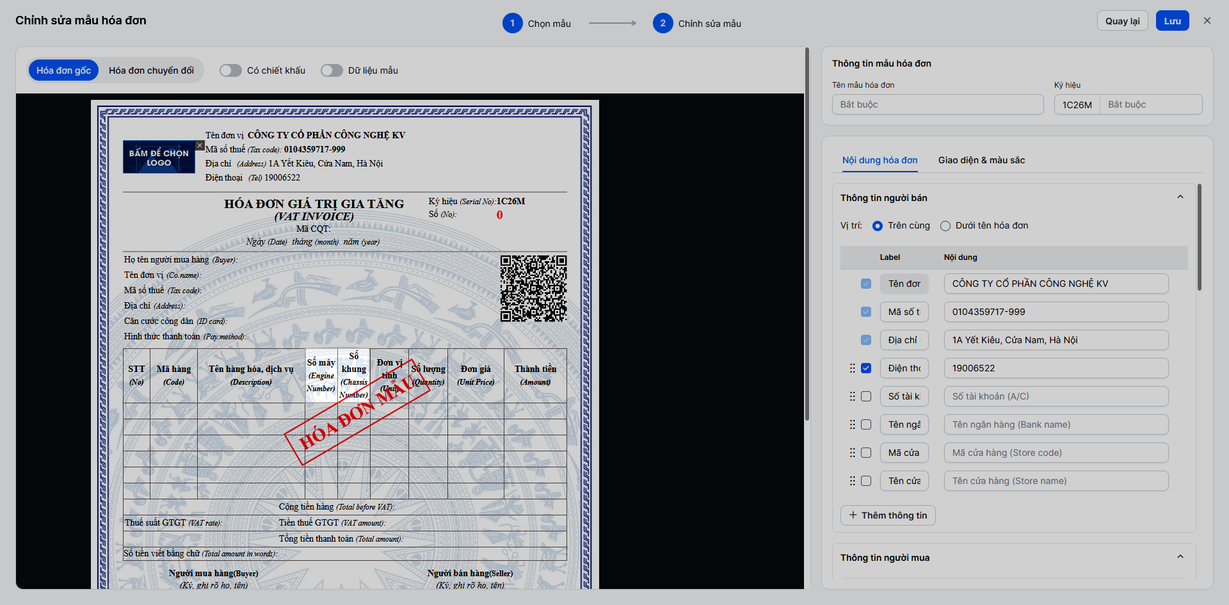This screenshot has width=1229, height=605.
Task: Uncheck the Tên đơn vị row checkbox
Action: tap(866, 284)
